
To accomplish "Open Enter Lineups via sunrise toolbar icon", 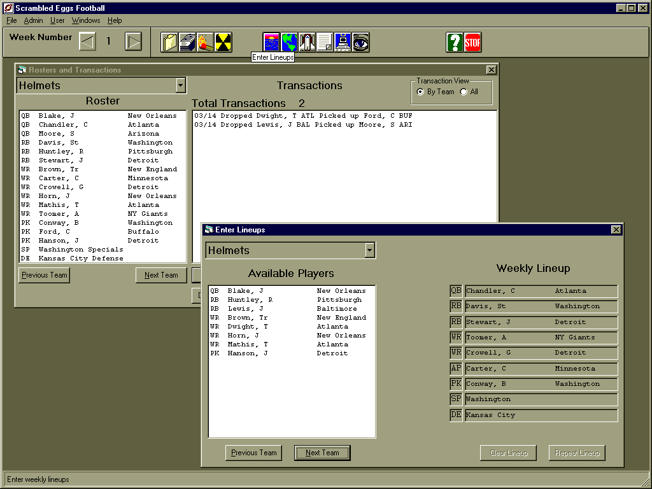I will (272, 43).
